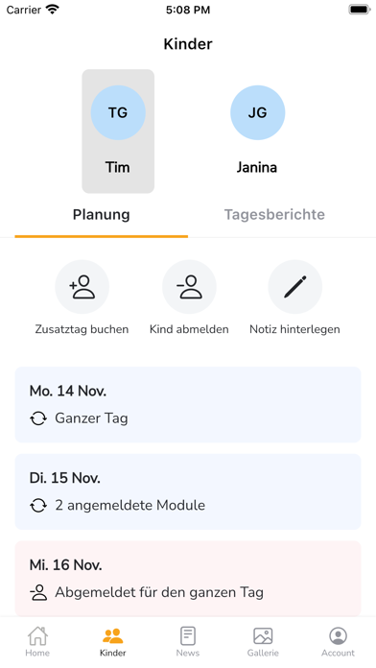Select the Planung tab
The width and height of the screenshot is (376, 668).
(102, 214)
